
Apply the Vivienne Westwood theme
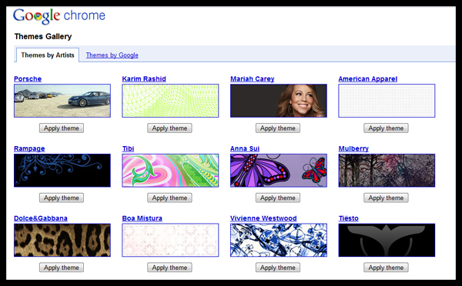click(x=278, y=268)
